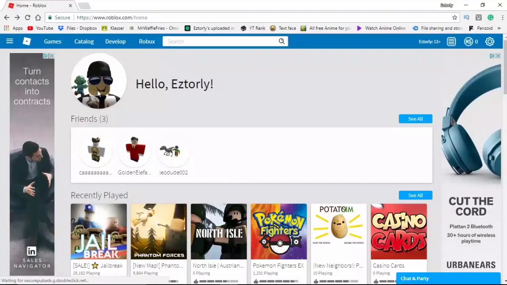
Task: Open friend caaaaaaaaa... avatar
Action: coord(96,150)
